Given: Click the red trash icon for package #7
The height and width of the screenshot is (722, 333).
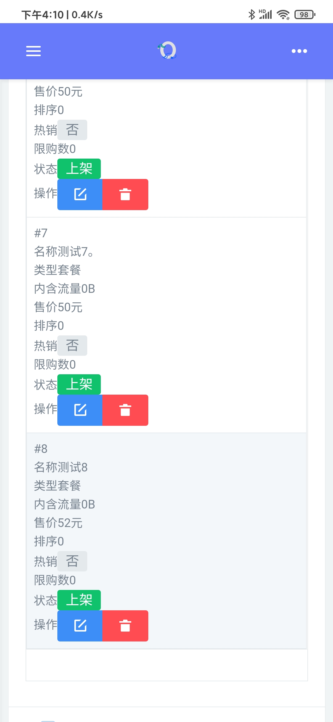Looking at the screenshot, I should (x=125, y=410).
